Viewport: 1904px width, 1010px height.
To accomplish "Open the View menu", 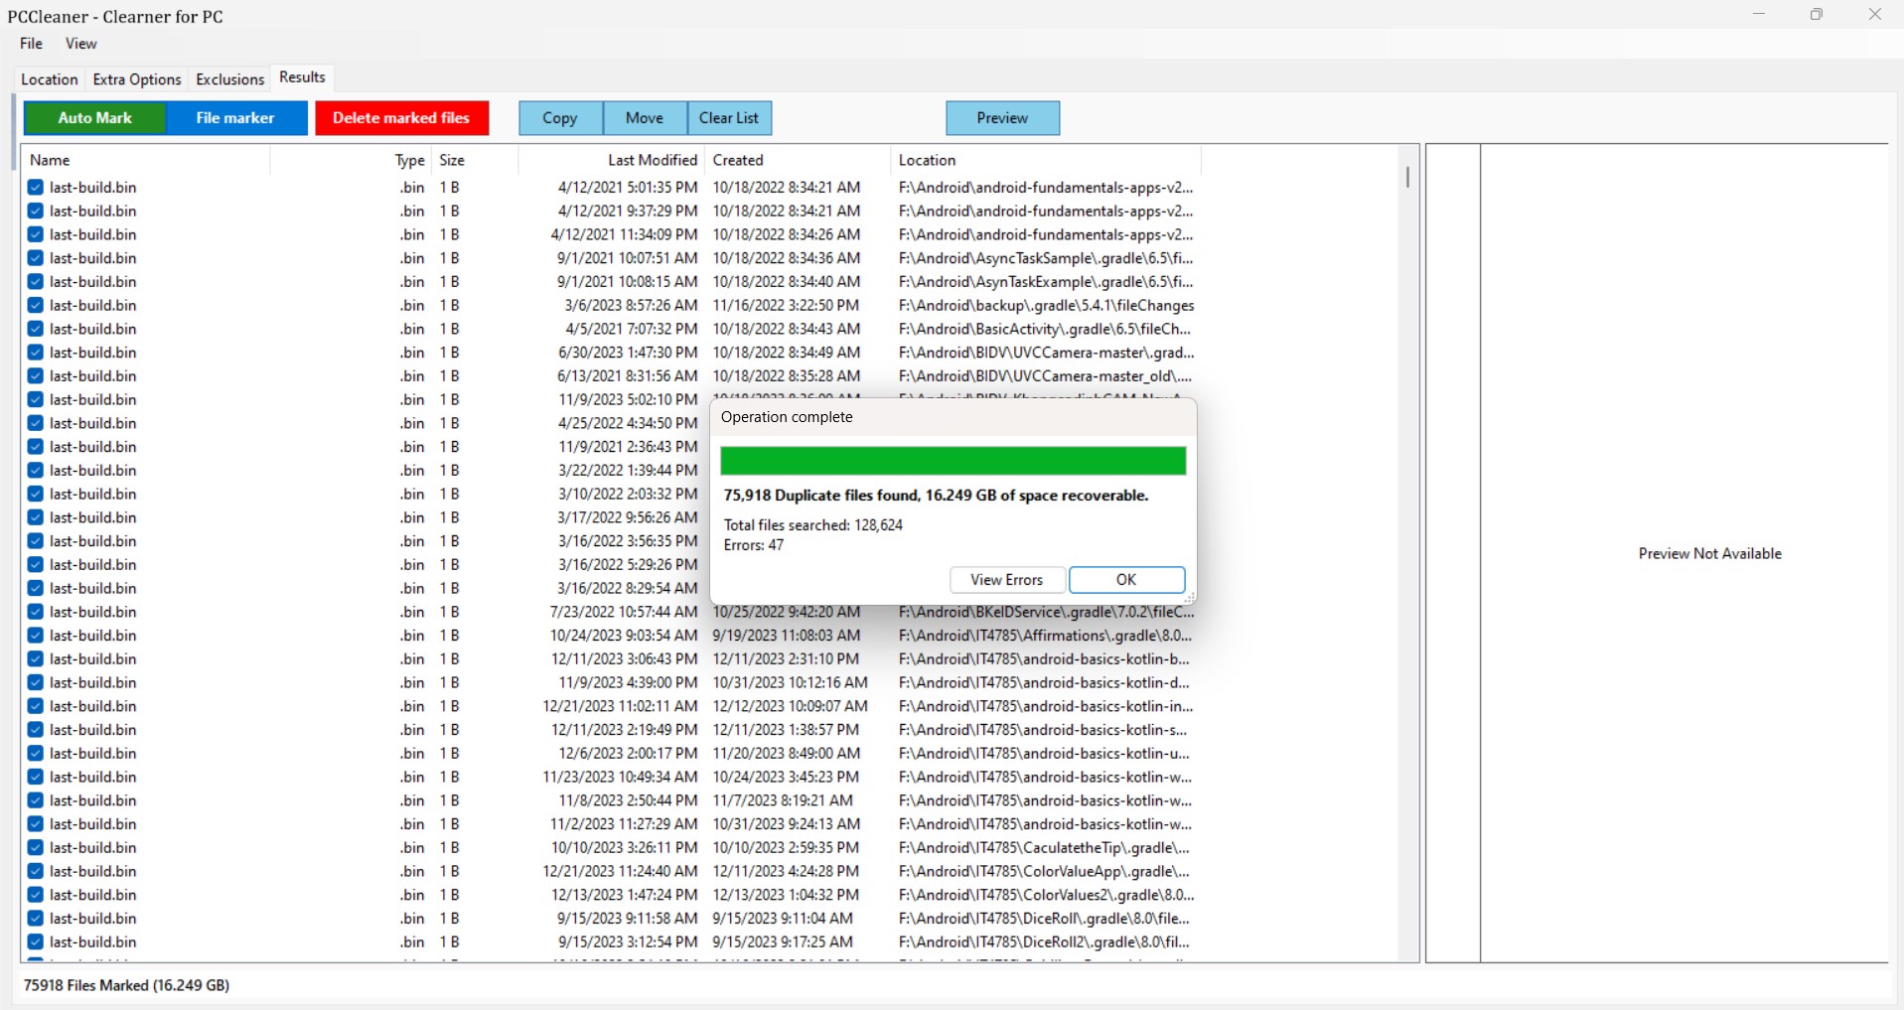I will [81, 44].
